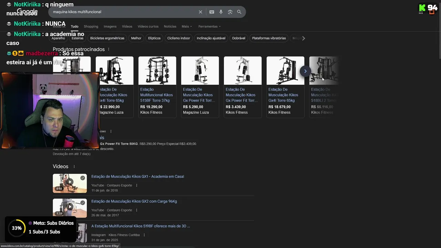Click Devolução em até 7 dia(s) text
Screen dimensions: 441x248
(x=72, y=154)
